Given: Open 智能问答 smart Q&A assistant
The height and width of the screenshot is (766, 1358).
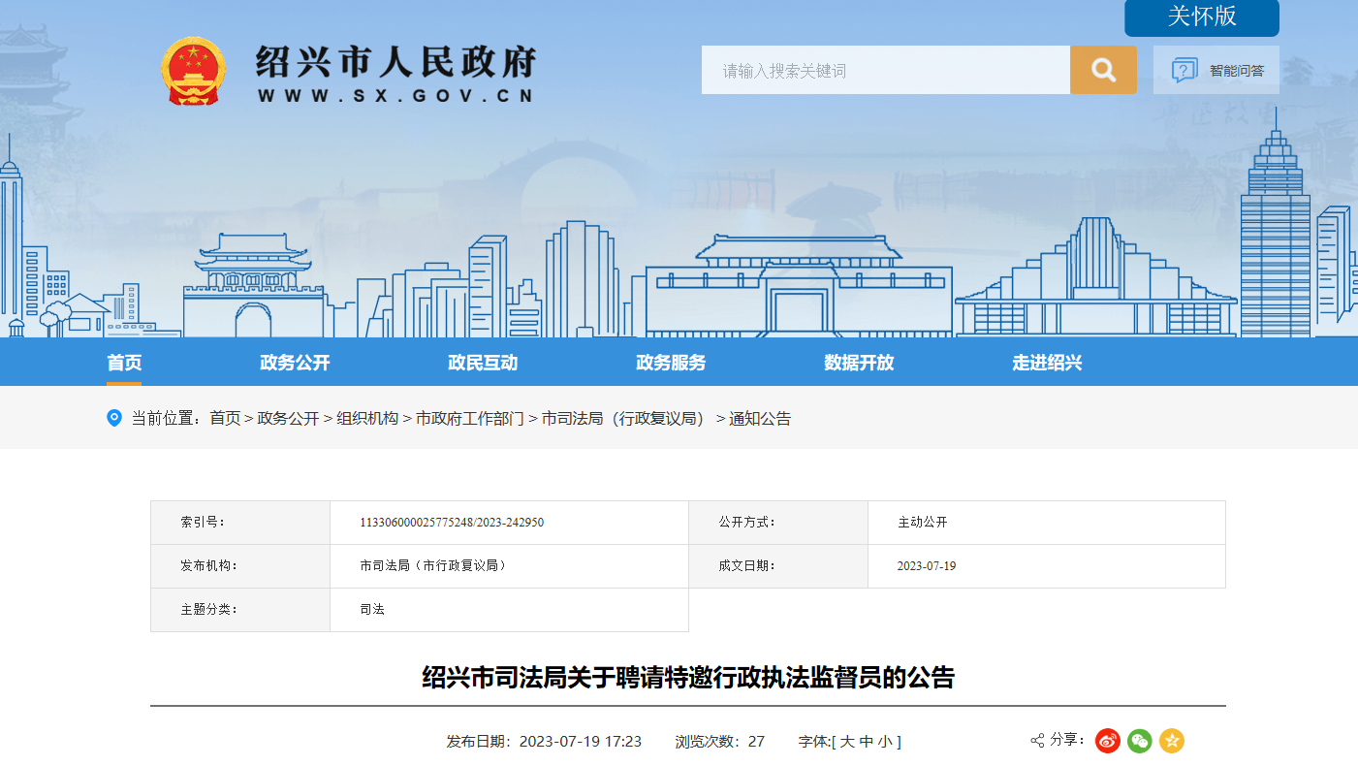Looking at the screenshot, I should point(1216,70).
